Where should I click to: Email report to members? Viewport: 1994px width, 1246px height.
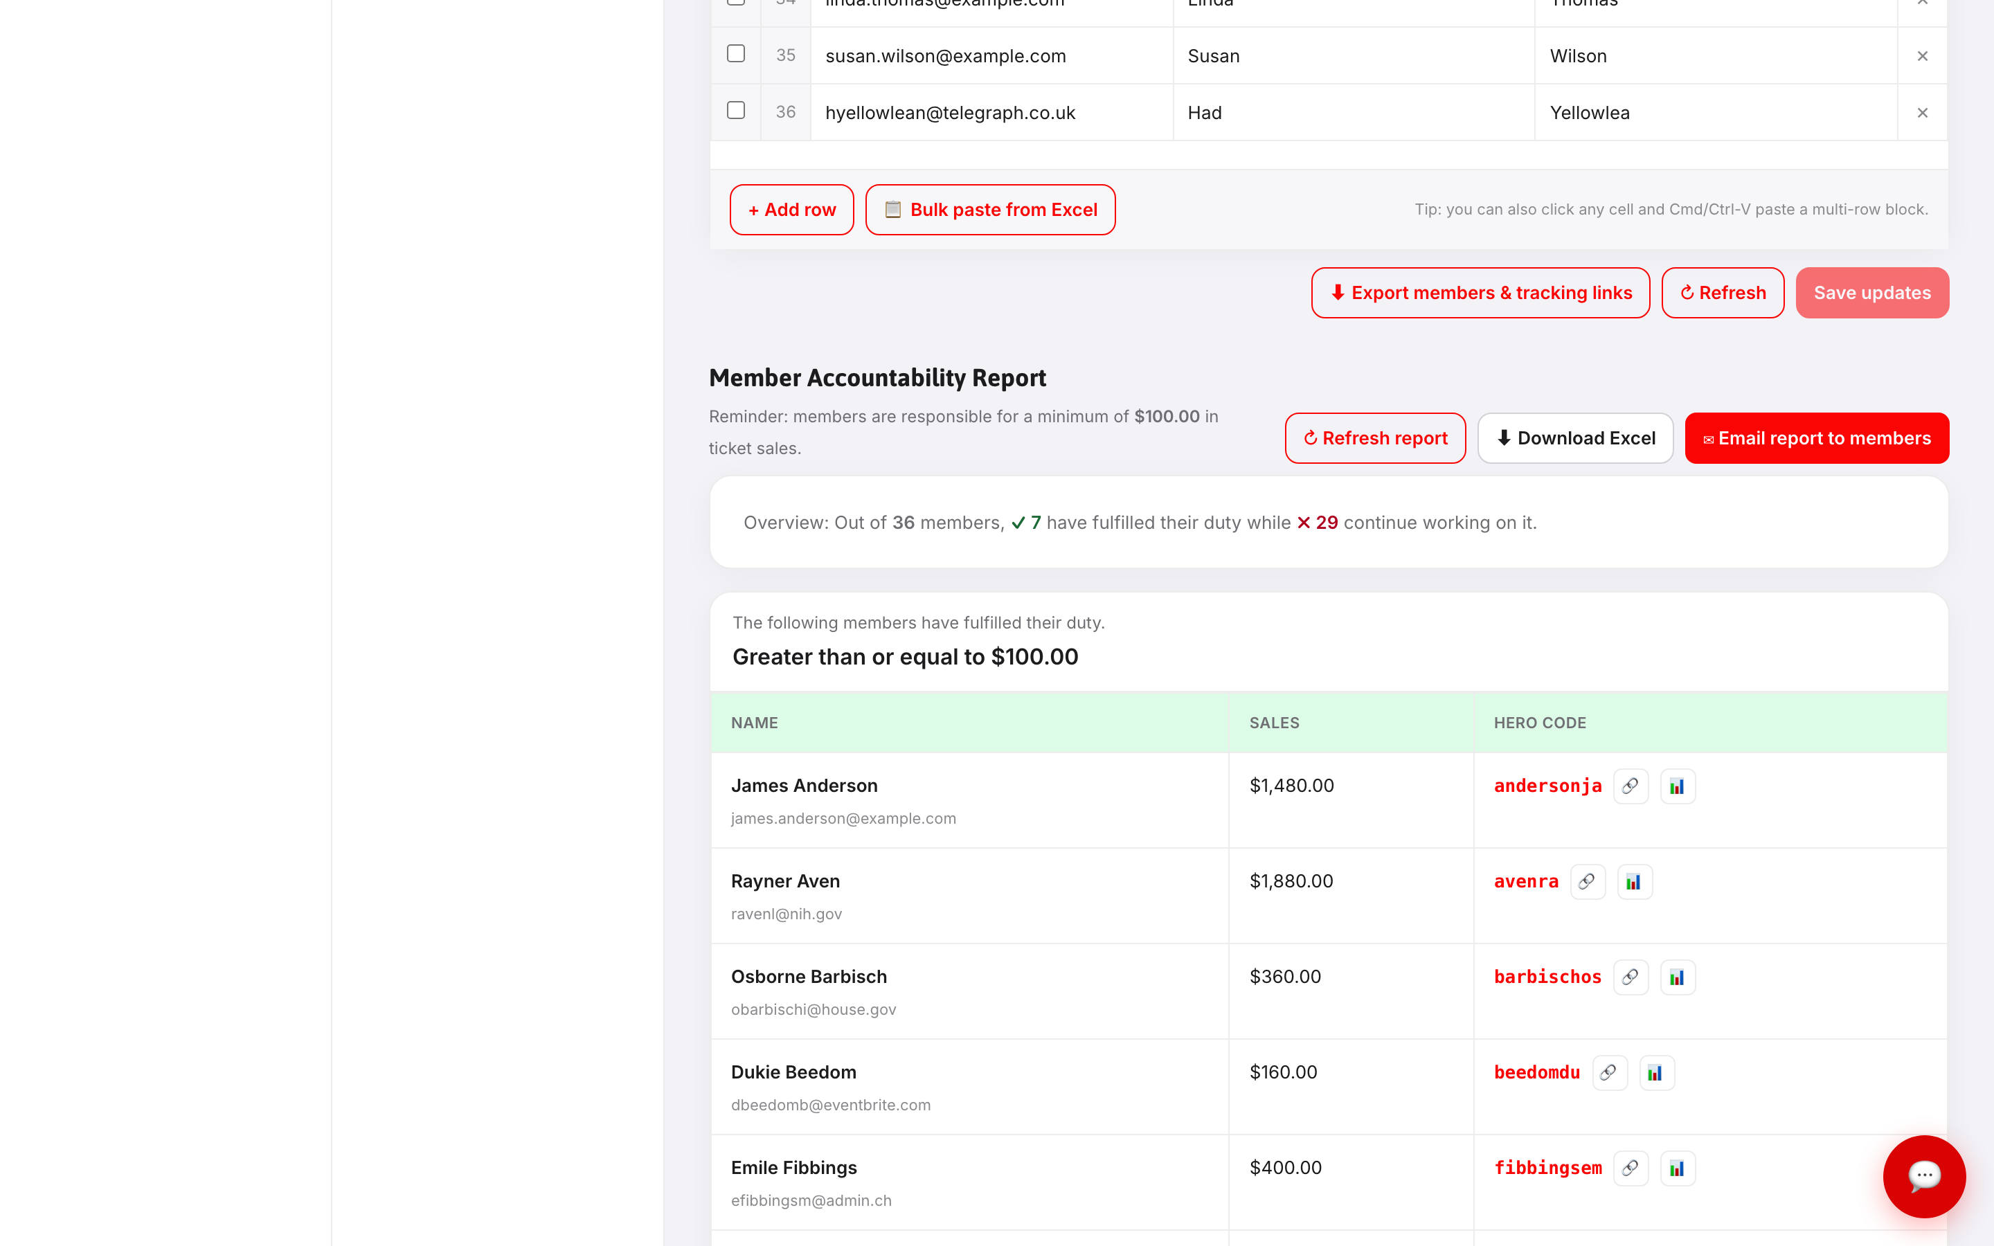(1817, 438)
